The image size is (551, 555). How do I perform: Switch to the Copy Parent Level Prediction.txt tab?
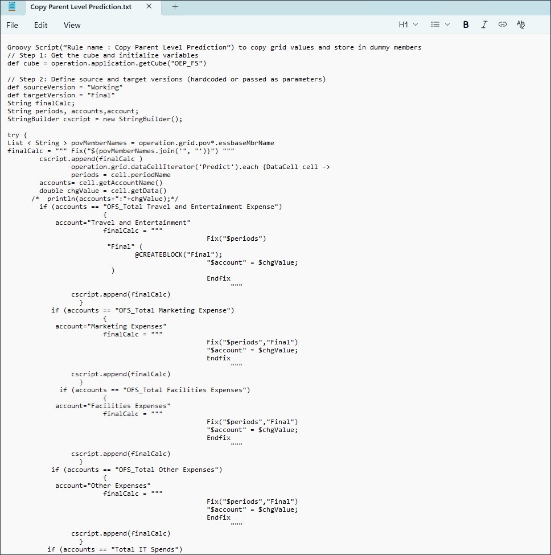[80, 7]
